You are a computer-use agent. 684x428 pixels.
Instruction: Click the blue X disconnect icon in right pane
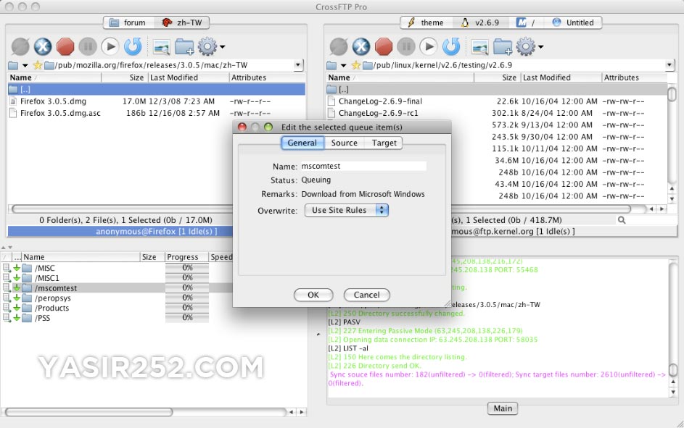pos(361,46)
